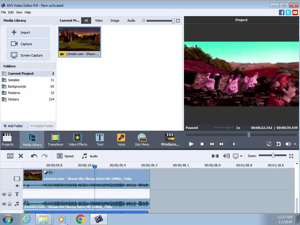
Task: Toggle text track visibility eye
Action: point(4,195)
